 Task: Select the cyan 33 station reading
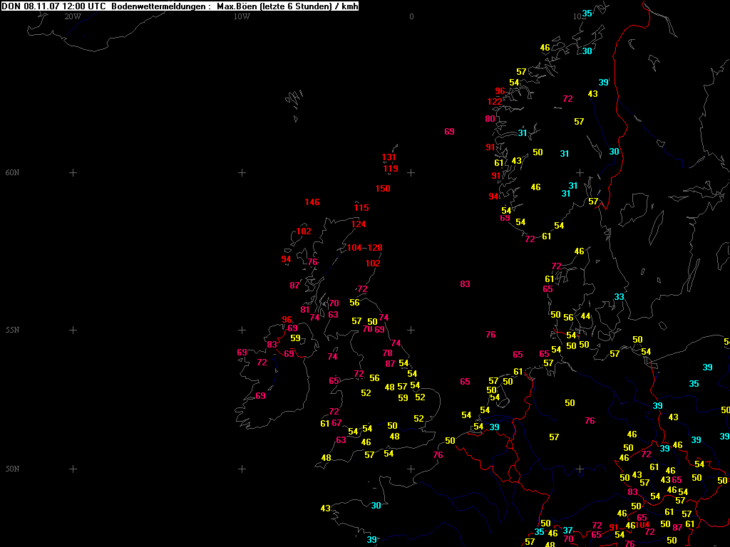tap(620, 297)
